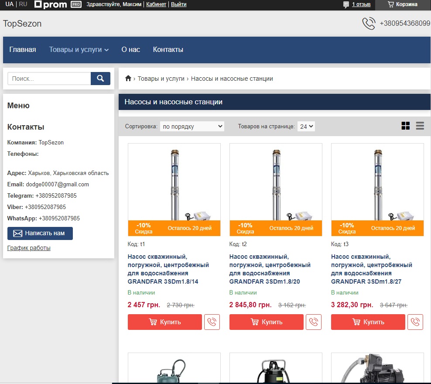The width and height of the screenshot is (431, 384).
Task: Click the green drainage pump thumbnail
Action: tap(174, 368)
